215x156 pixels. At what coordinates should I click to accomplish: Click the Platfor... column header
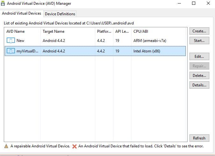(x=104, y=31)
